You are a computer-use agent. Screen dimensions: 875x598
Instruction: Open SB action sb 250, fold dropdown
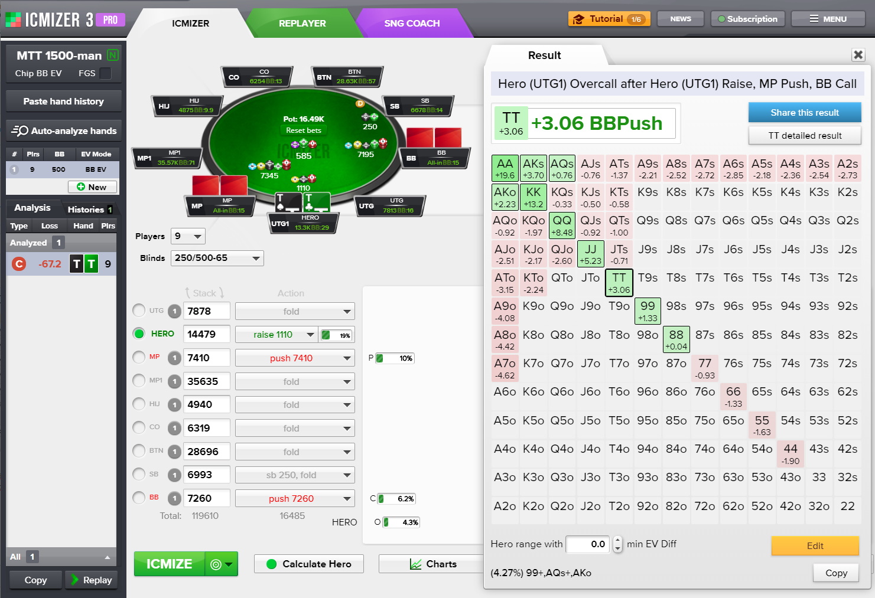(295, 475)
